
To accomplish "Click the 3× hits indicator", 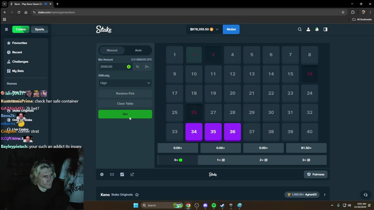I will (306, 160).
